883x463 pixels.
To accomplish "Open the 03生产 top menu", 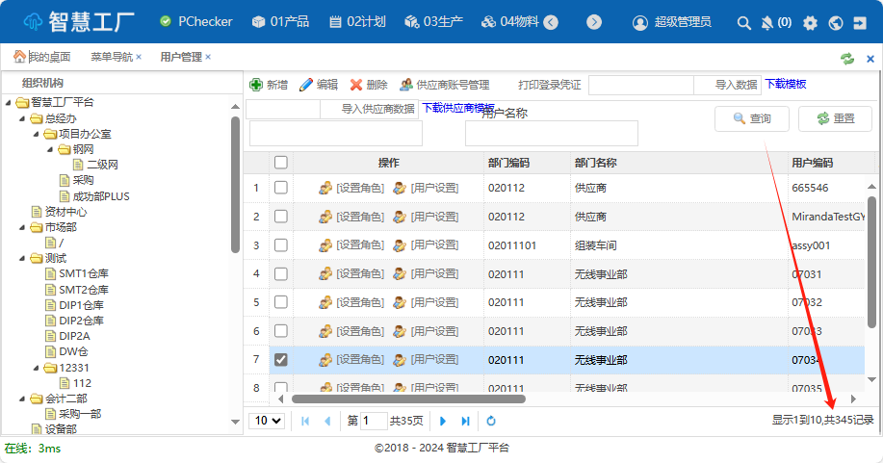I will [429, 22].
